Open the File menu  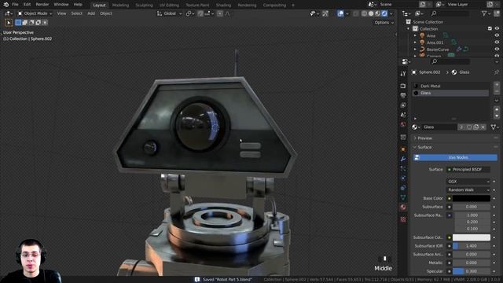[x=15, y=5]
